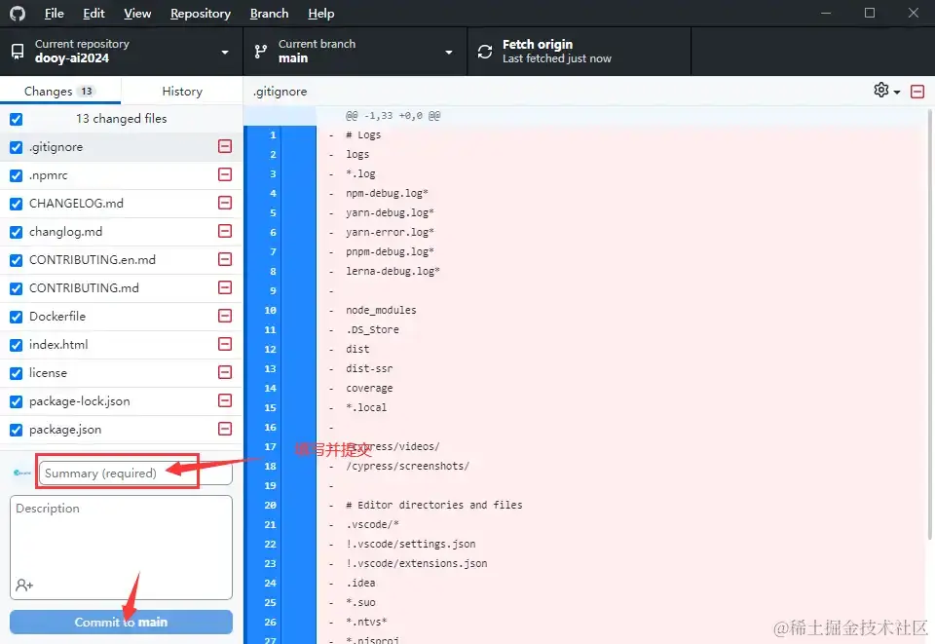
Task: Click the deleted status icon for package.json
Action: click(225, 429)
